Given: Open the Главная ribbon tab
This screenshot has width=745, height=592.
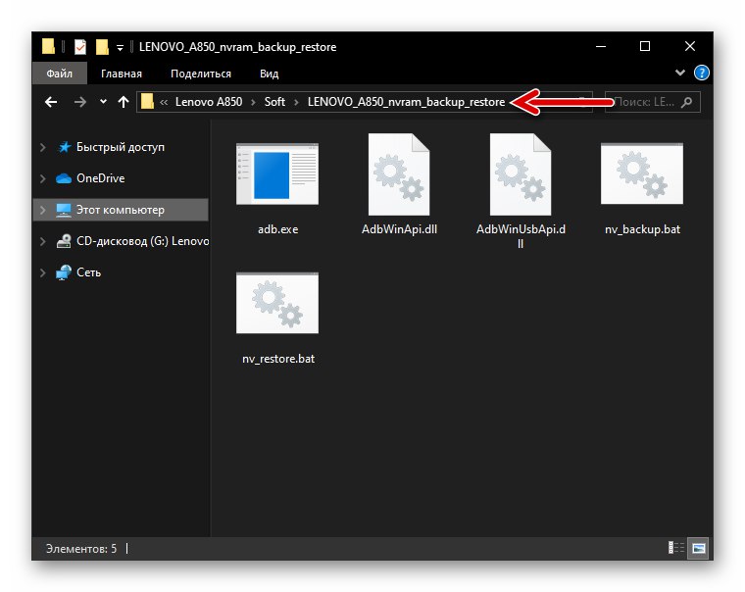Looking at the screenshot, I should coord(122,74).
